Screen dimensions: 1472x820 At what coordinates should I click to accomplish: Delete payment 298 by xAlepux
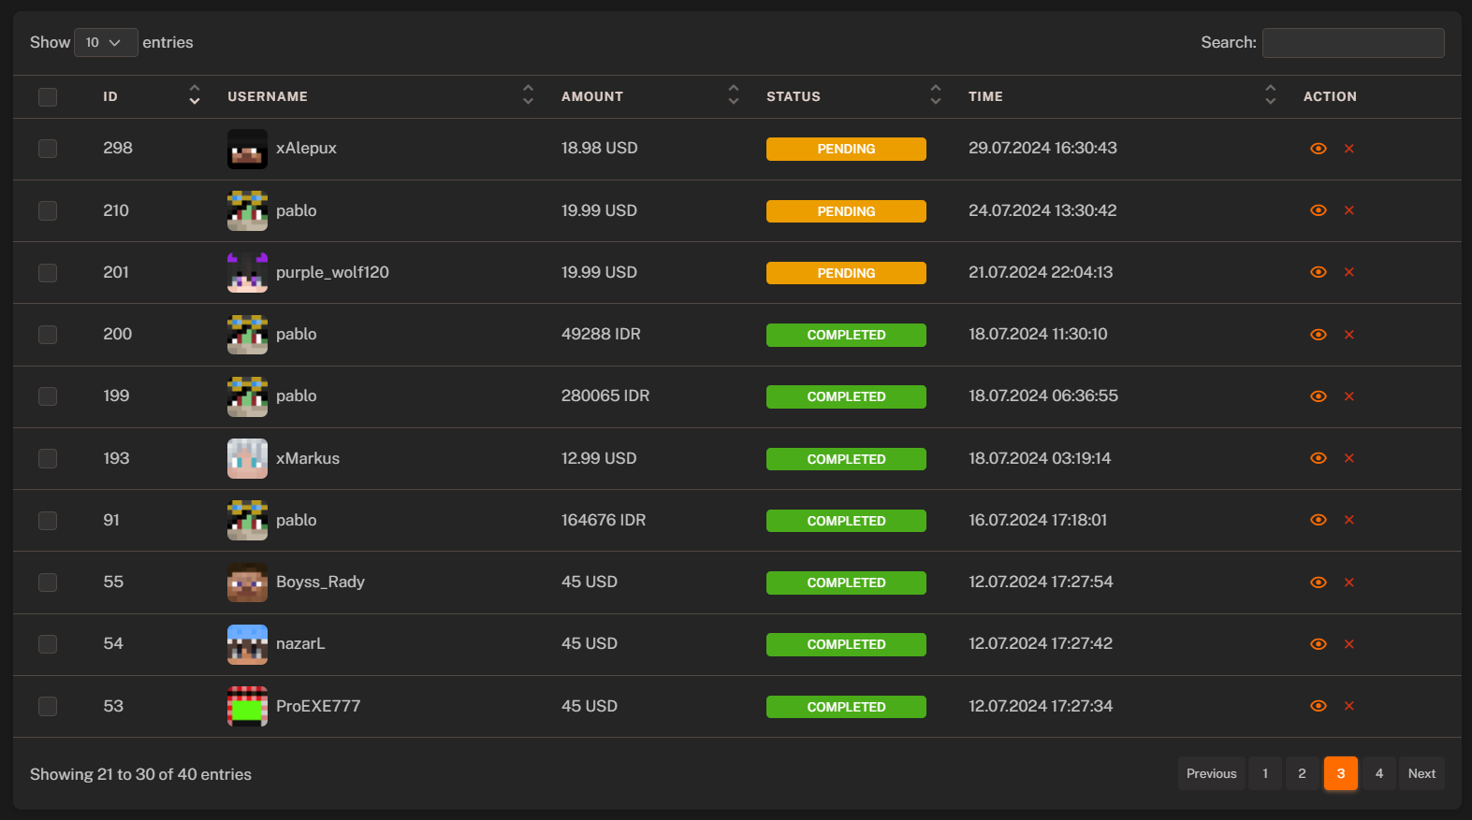coord(1349,149)
